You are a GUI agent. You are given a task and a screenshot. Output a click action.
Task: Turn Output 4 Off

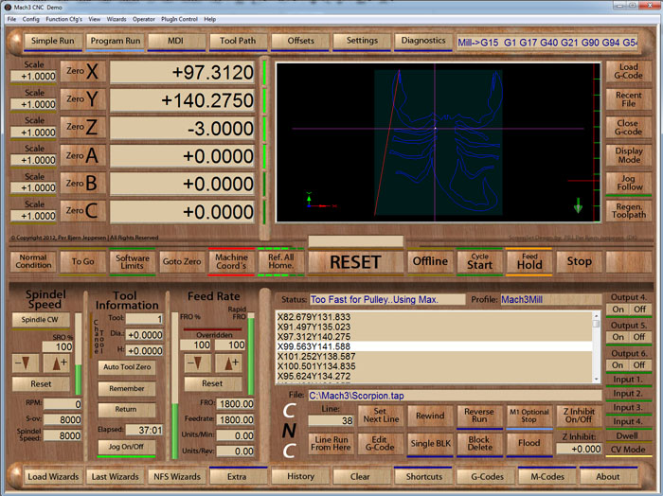639,310
